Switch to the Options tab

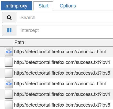pos(68,6)
